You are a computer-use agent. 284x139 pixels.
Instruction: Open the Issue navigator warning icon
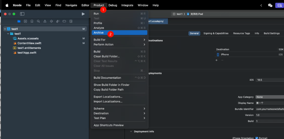pos(45,21)
